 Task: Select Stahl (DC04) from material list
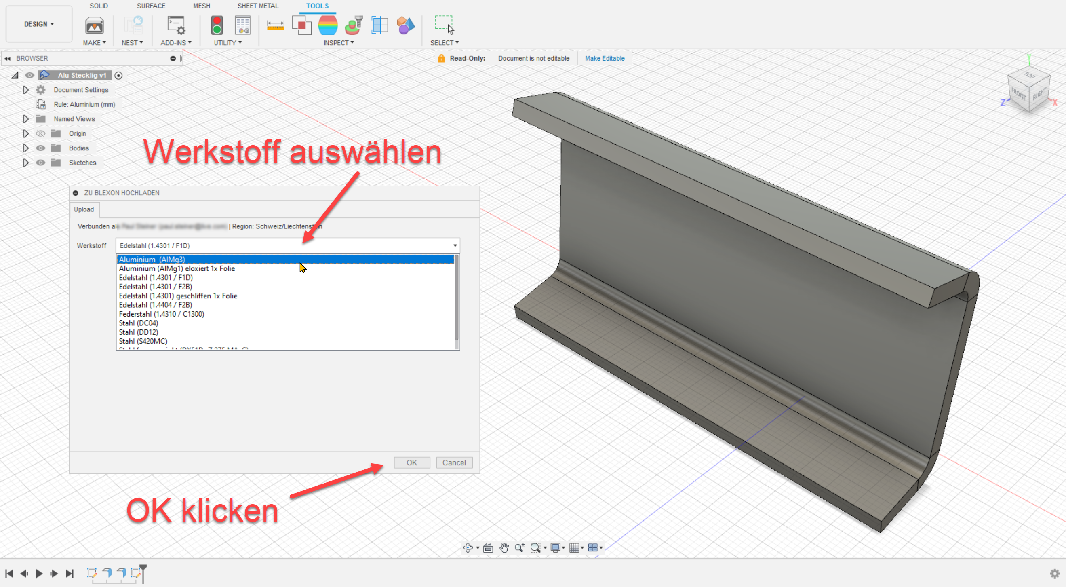click(139, 323)
